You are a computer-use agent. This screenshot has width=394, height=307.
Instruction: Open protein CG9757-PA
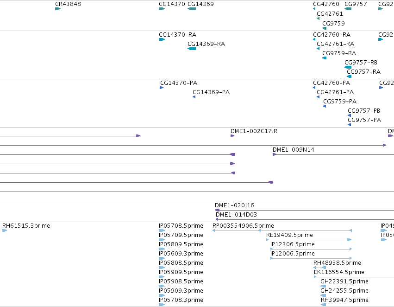tap(364, 120)
